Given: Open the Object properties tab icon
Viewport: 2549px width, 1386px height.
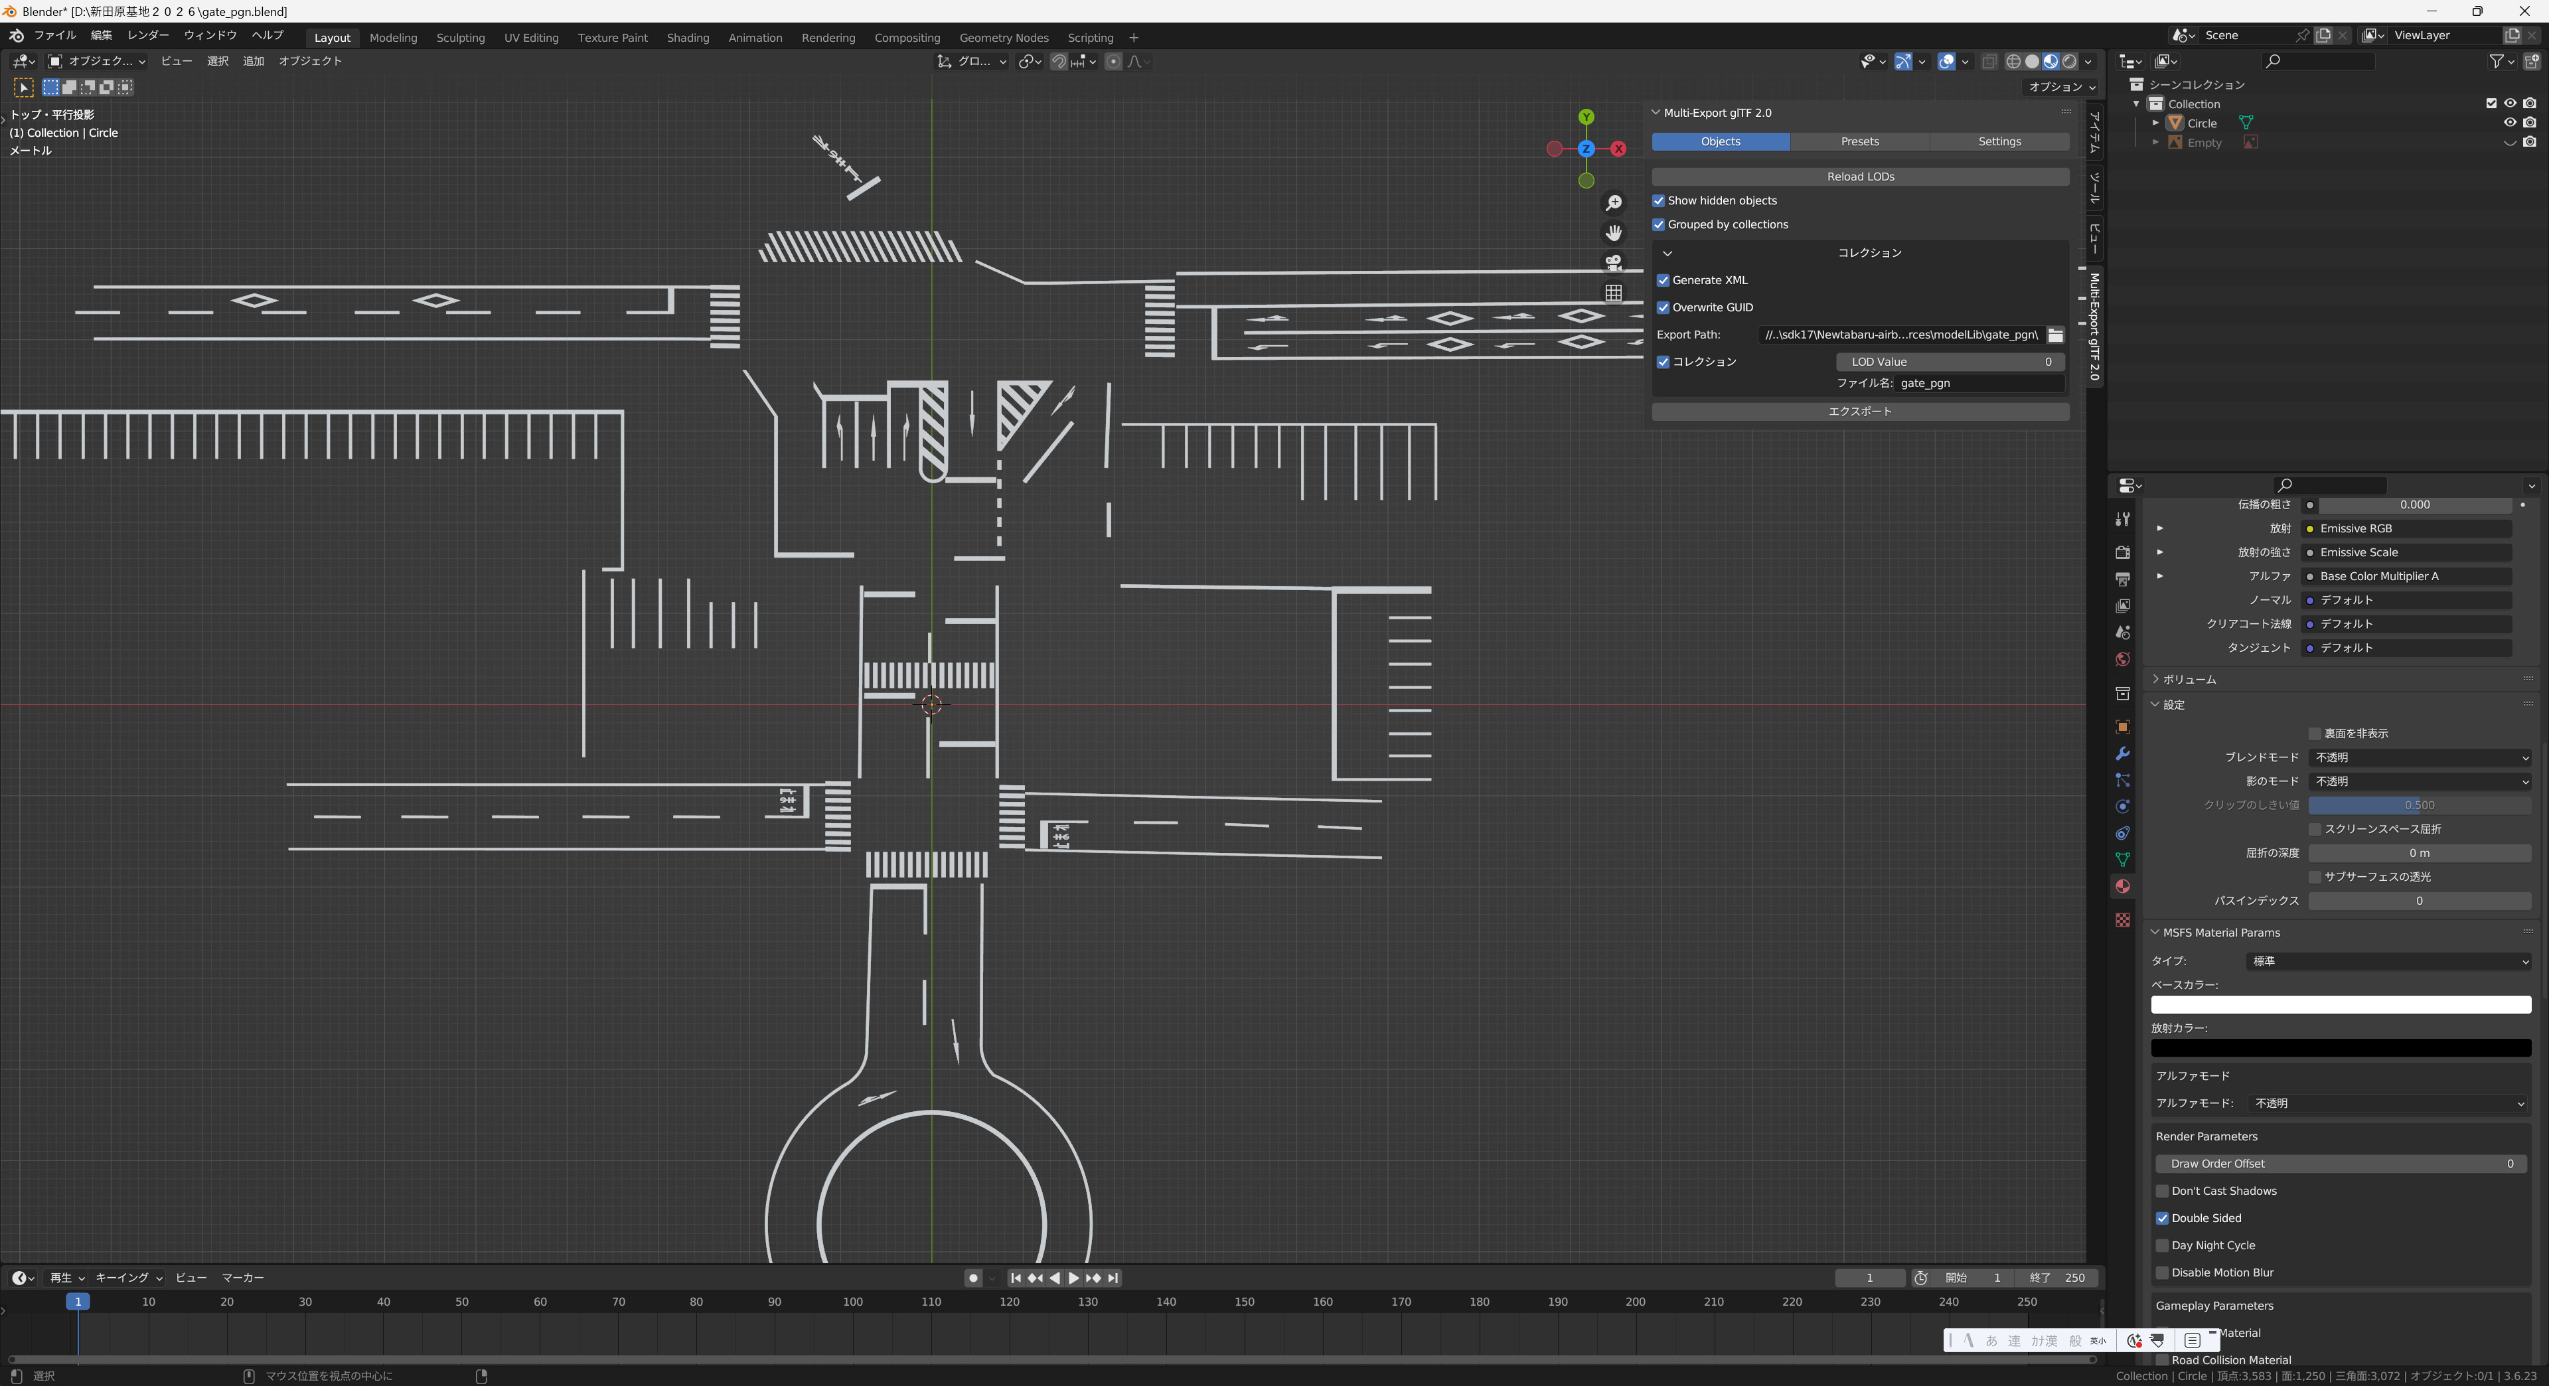Looking at the screenshot, I should pyautogui.click(x=2122, y=727).
